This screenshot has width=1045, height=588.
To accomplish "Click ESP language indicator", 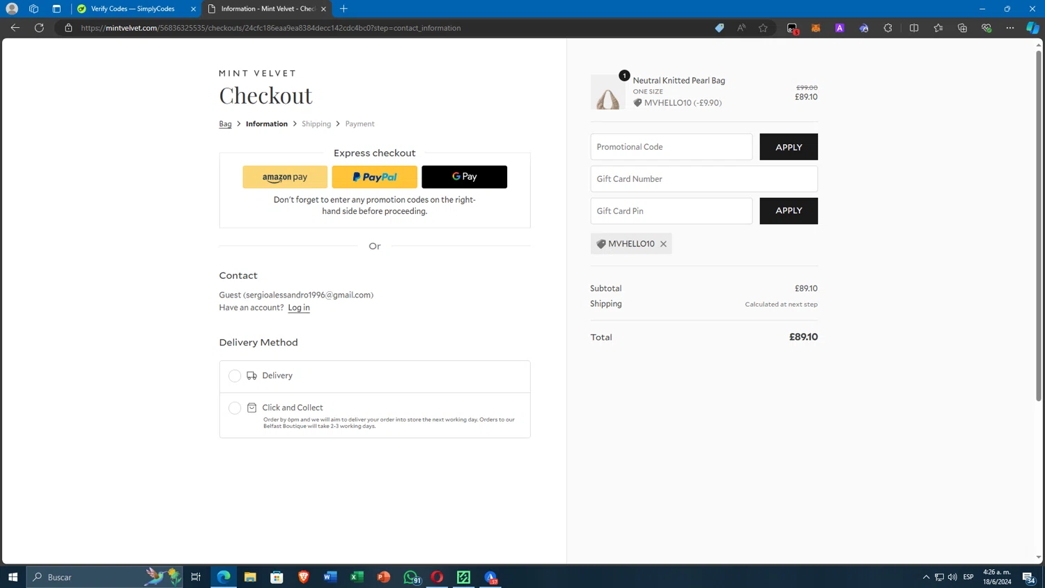I will [968, 577].
